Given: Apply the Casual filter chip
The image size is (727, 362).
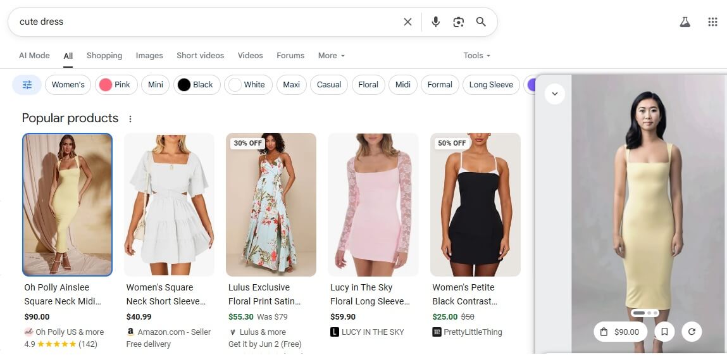Looking at the screenshot, I should click(x=329, y=85).
